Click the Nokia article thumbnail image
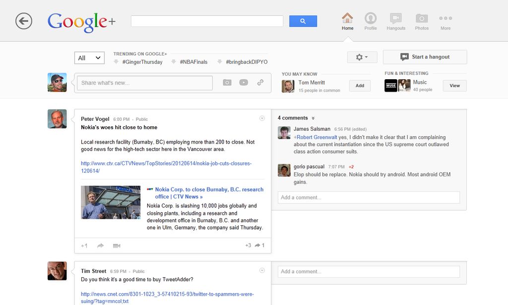The height and width of the screenshot is (305, 508). tap(111, 202)
